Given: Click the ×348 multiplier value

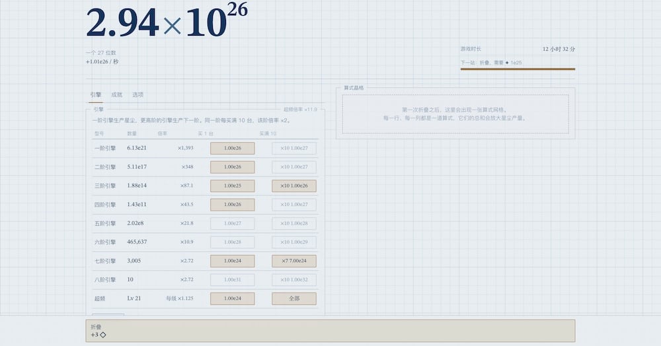Looking at the screenshot, I should pos(188,167).
